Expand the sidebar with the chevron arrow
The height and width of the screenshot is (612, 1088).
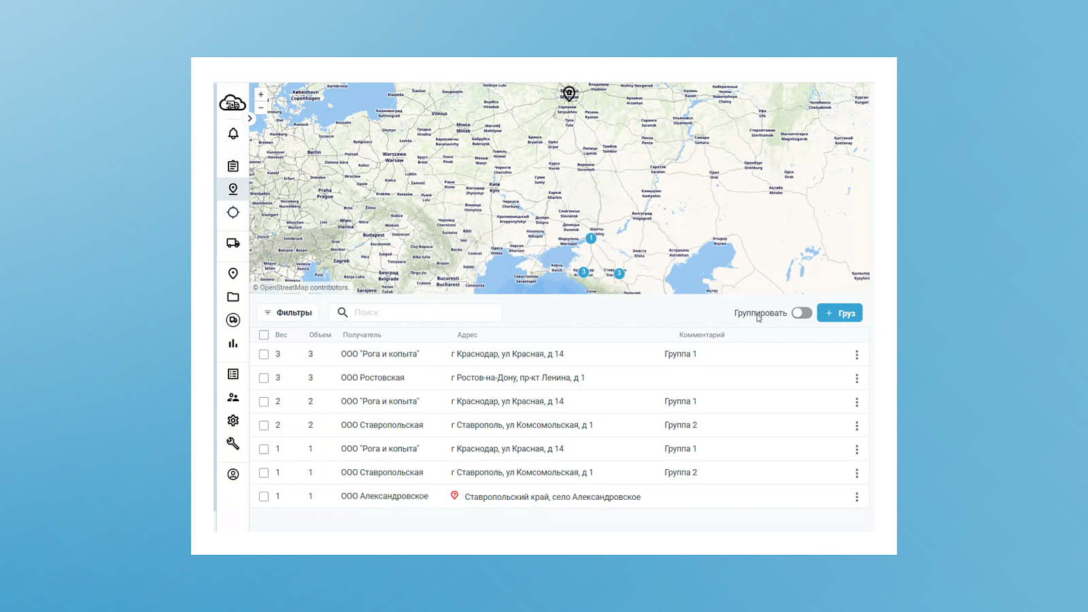pyautogui.click(x=250, y=118)
